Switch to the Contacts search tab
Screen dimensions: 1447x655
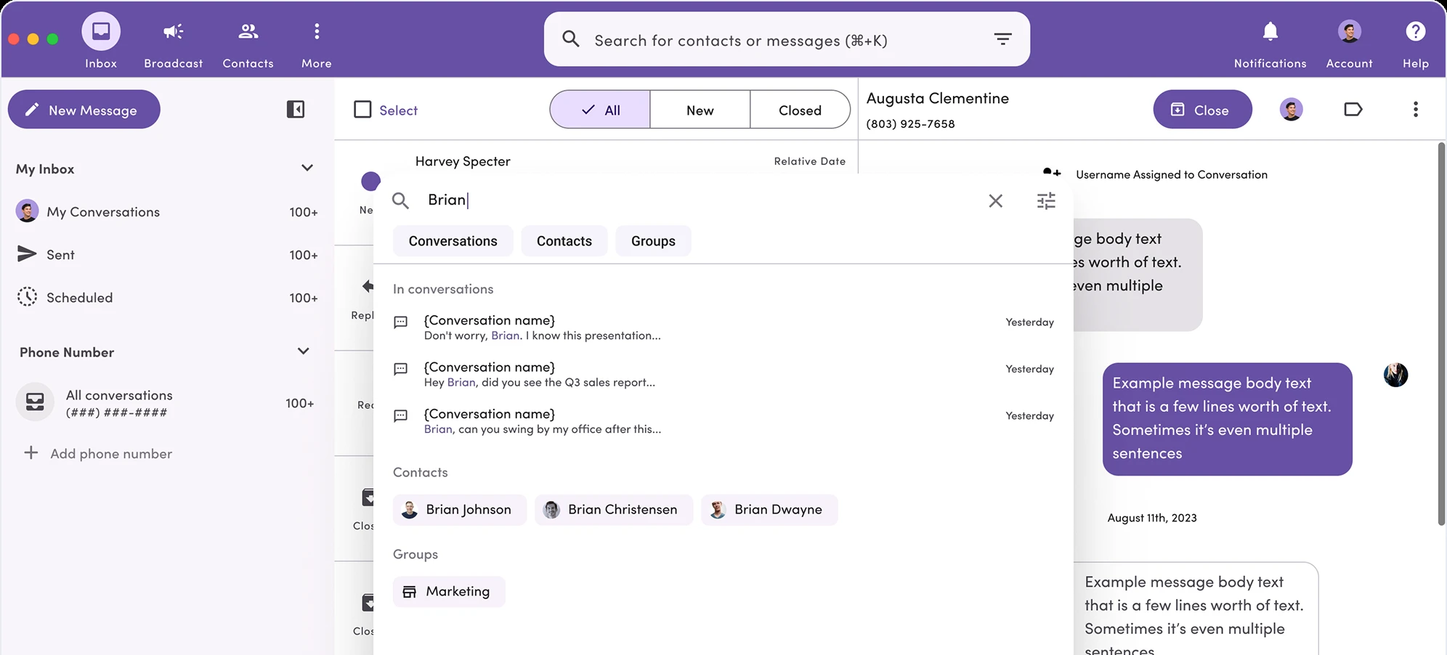[564, 240]
